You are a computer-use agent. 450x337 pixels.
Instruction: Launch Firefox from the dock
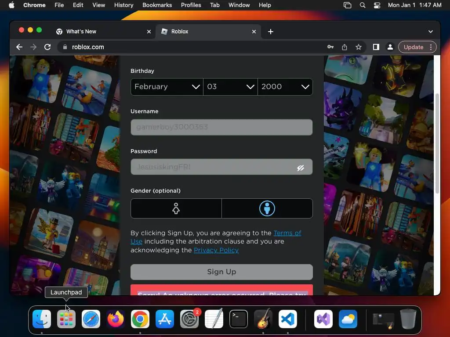[x=116, y=319]
